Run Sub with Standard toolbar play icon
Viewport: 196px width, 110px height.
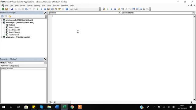(x=38, y=9)
